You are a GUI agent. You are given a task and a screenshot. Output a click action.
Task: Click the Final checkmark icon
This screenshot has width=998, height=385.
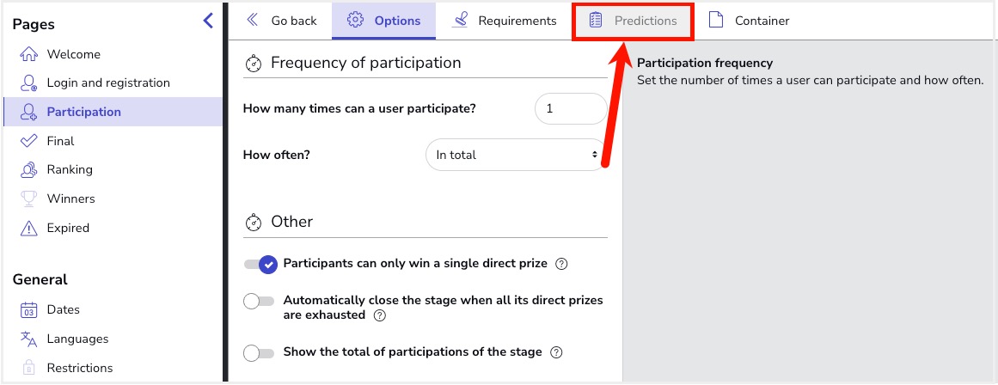coord(28,141)
